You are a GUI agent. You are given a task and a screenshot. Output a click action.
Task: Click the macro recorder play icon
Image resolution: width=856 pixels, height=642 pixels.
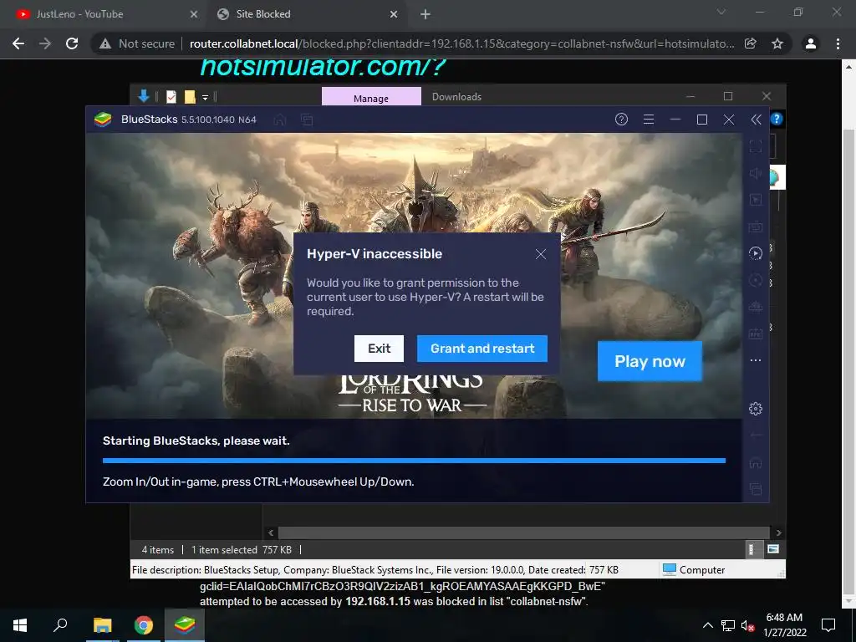[756, 252]
